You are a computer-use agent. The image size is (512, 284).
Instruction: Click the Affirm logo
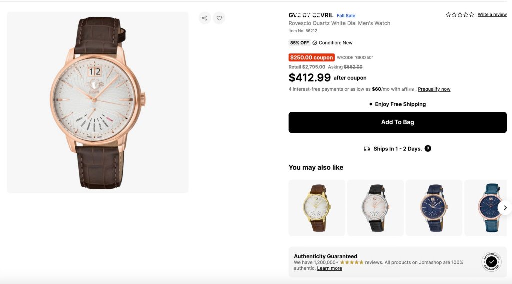(x=408, y=89)
